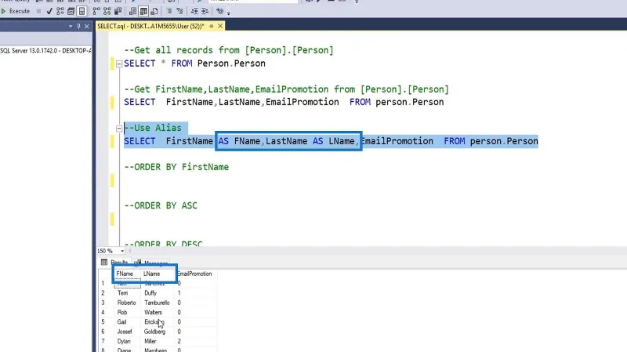Collapse the SELECT * FROM Person.Person block
Image resolution: width=627 pixels, height=352 pixels.
coord(119,64)
